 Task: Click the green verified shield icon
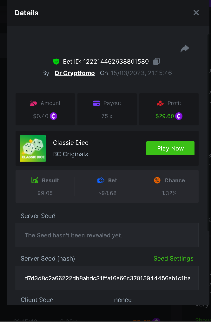[56, 61]
